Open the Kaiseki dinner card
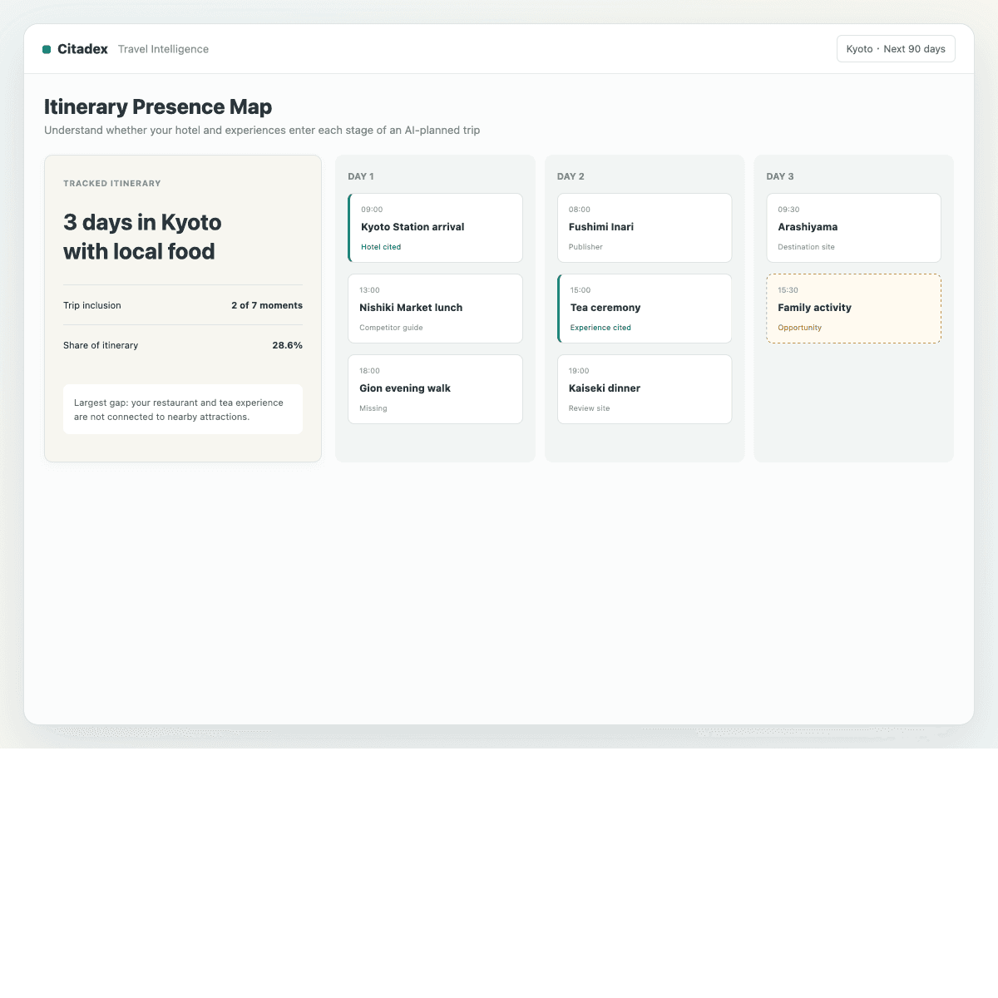998x998 pixels. [645, 389]
